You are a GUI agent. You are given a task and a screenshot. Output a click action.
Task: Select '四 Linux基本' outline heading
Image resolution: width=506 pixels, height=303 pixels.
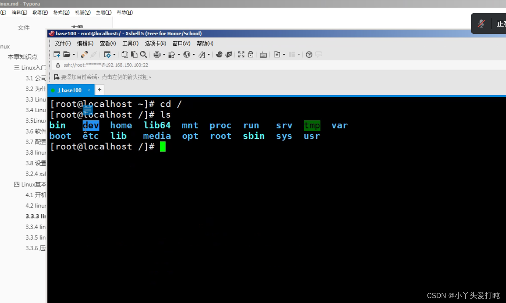[x=30, y=184]
